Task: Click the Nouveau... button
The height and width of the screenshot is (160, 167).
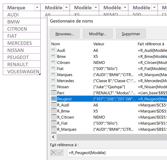Action: coord(65,34)
